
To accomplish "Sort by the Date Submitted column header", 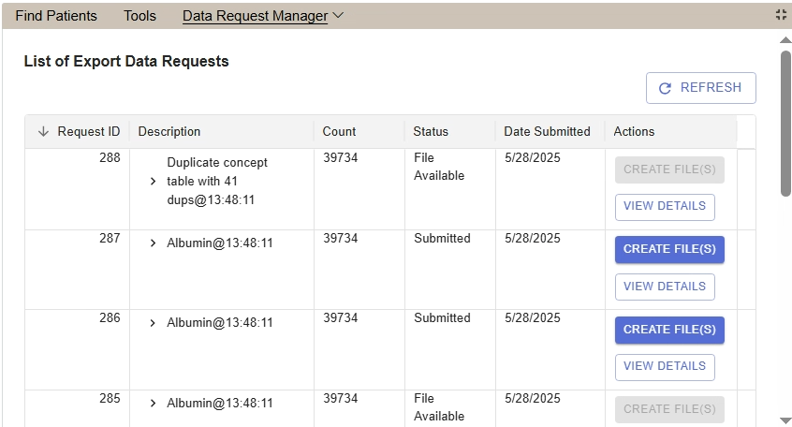I will [x=547, y=132].
